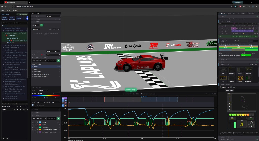Hide the Brake channel with its eye icon
The image size is (259, 141).
(x=38, y=125)
